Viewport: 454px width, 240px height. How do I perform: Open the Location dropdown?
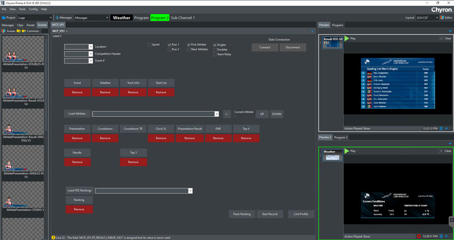(91, 47)
